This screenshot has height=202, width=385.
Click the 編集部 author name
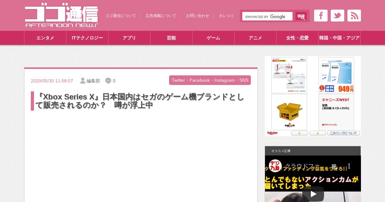[x=93, y=81]
